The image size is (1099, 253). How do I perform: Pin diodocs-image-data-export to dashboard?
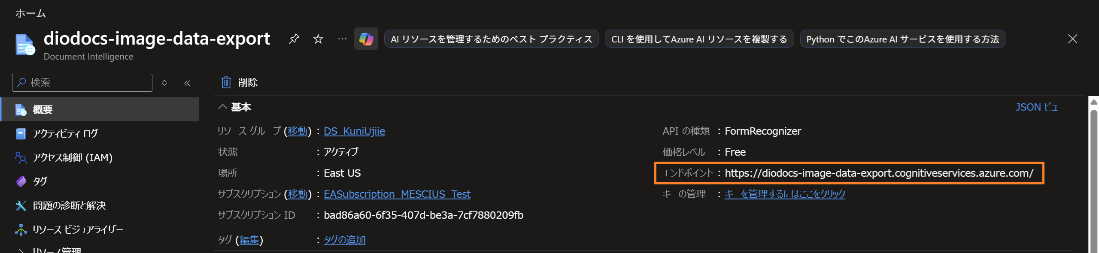click(294, 39)
